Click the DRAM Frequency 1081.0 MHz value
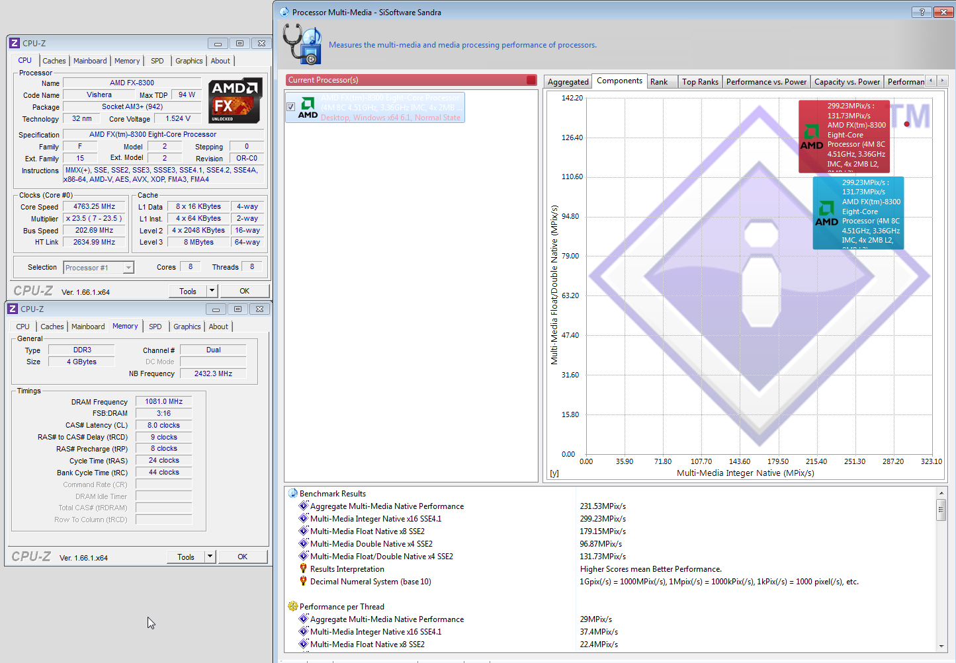This screenshot has width=956, height=663. [x=164, y=401]
